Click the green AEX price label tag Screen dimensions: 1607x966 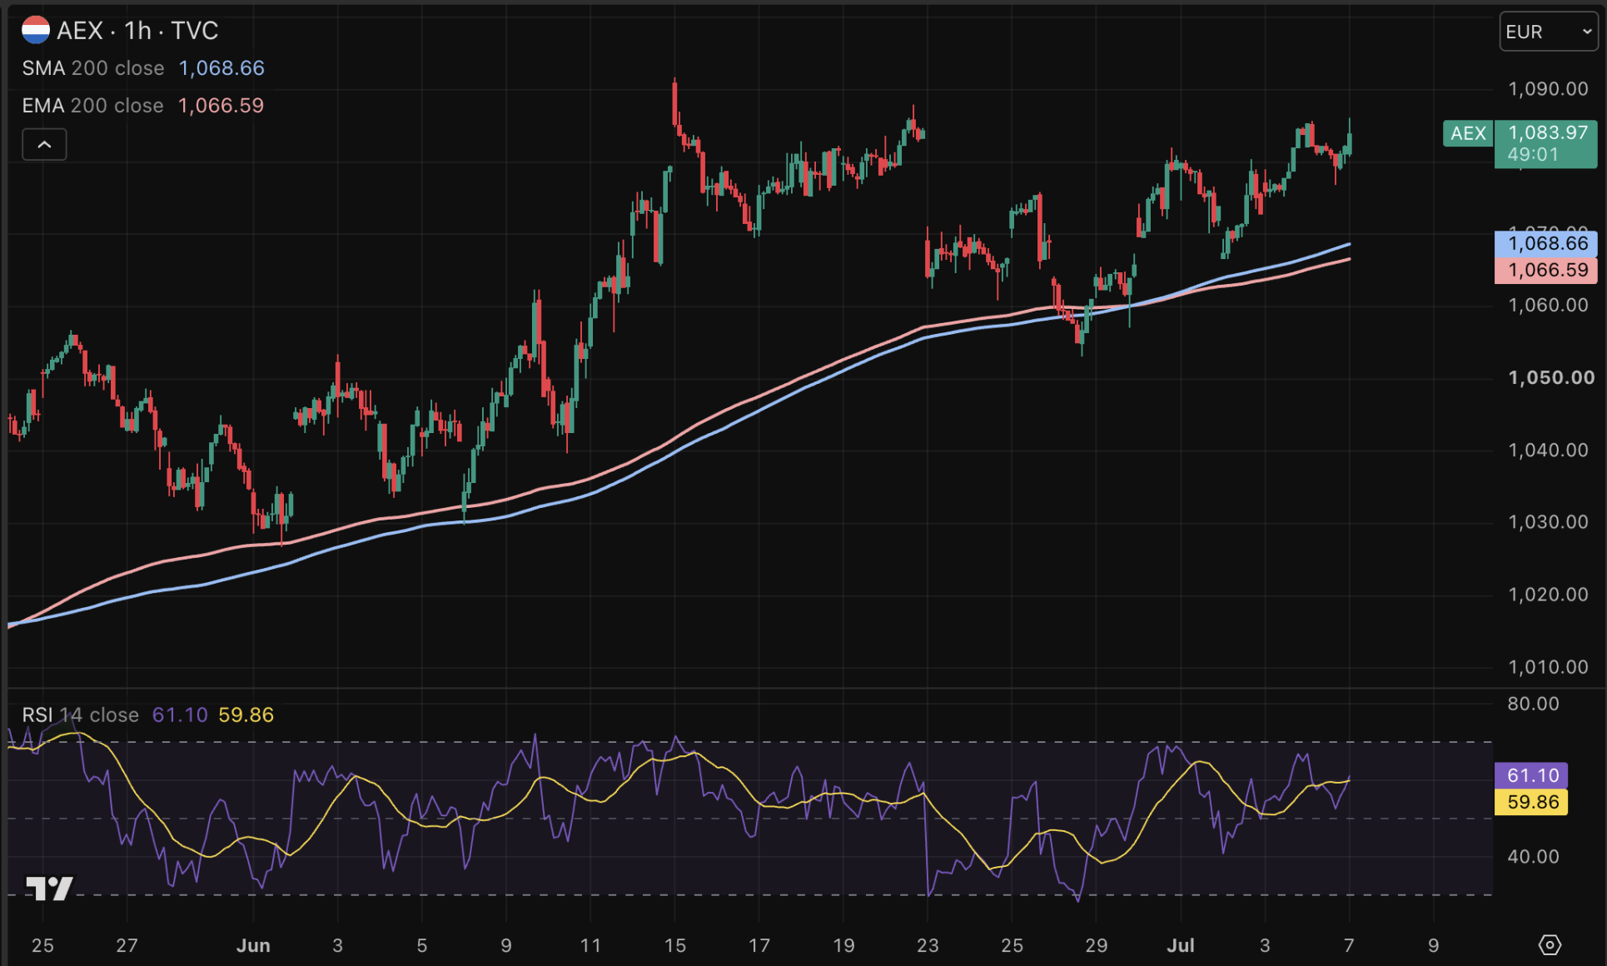pyautogui.click(x=1468, y=133)
